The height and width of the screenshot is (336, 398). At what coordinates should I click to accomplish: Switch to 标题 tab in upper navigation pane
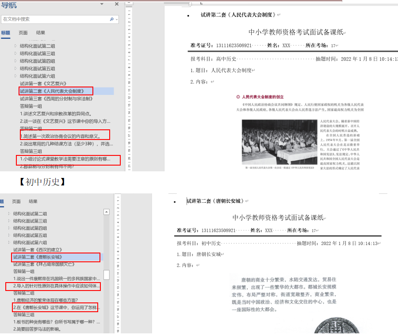5,33
